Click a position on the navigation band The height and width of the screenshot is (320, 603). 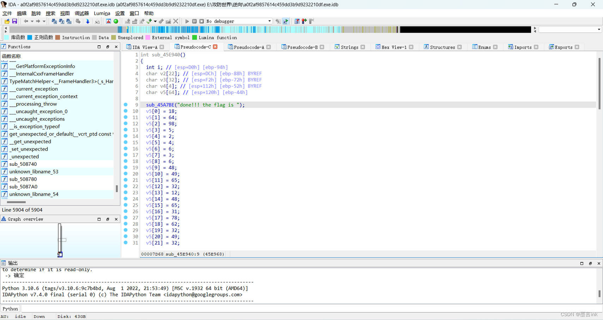click(247, 29)
